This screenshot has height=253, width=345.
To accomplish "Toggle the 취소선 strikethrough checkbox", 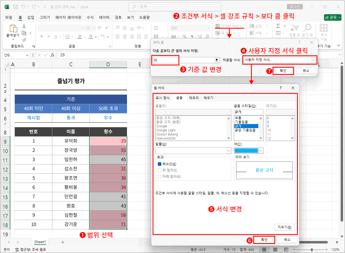I will click(160, 164).
